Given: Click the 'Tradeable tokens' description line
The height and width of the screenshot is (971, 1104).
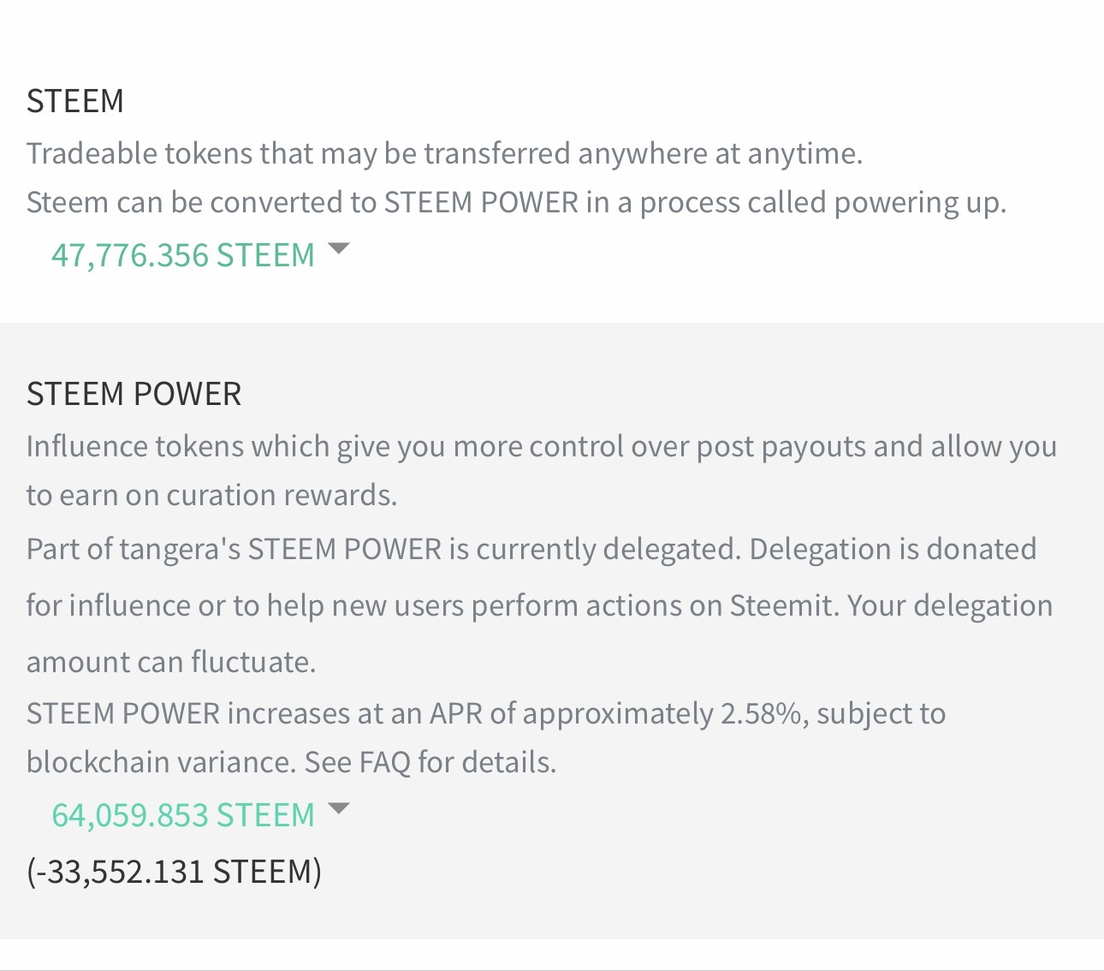Looking at the screenshot, I should (444, 153).
